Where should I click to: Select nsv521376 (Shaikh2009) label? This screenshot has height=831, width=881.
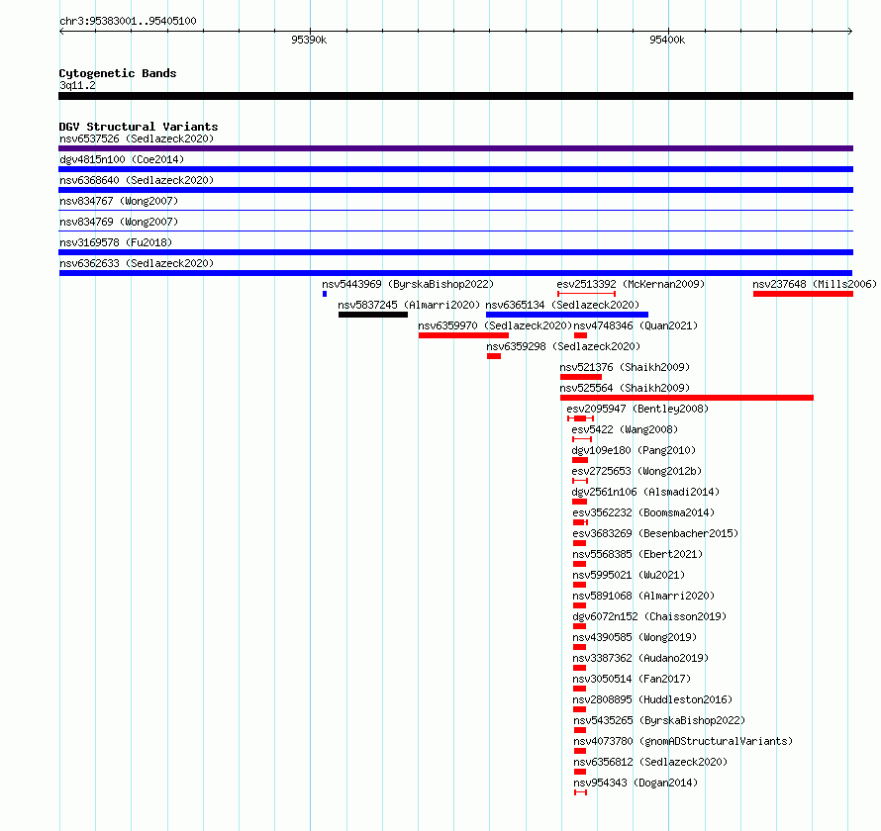[625, 367]
